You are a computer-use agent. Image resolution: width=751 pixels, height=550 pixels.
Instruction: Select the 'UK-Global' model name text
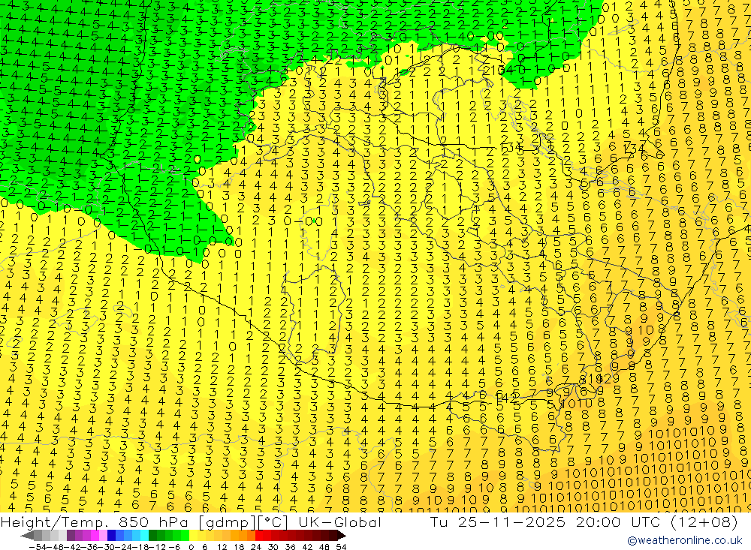pyautogui.click(x=339, y=522)
